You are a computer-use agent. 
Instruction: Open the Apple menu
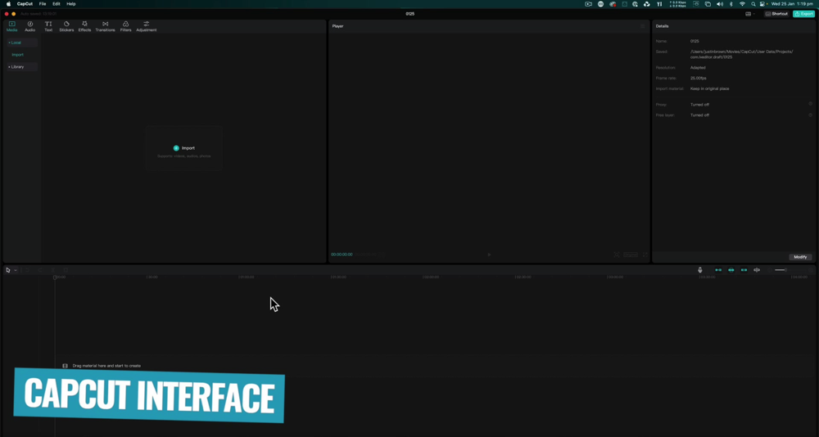point(8,3)
